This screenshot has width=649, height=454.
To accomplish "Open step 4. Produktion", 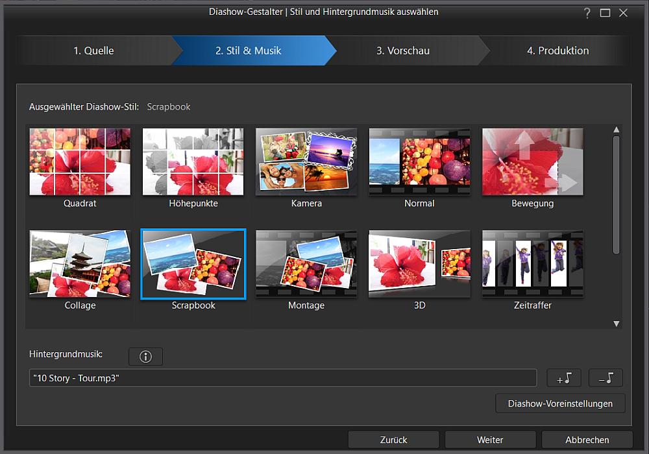I will (557, 51).
